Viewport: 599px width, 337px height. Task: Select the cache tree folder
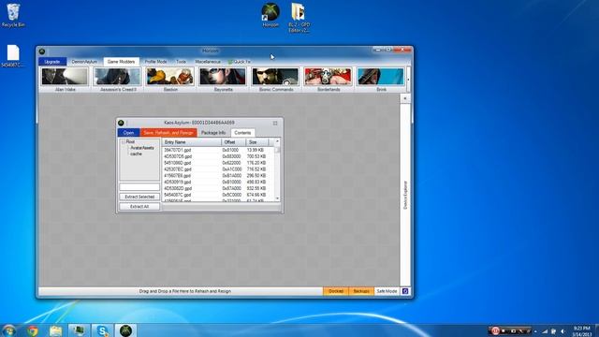point(136,154)
